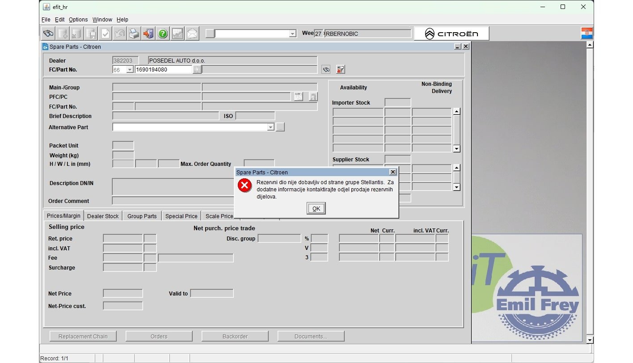This screenshot has width=633, height=363.
Task: Click the Spare Parts window document icon
Action: 45,46
